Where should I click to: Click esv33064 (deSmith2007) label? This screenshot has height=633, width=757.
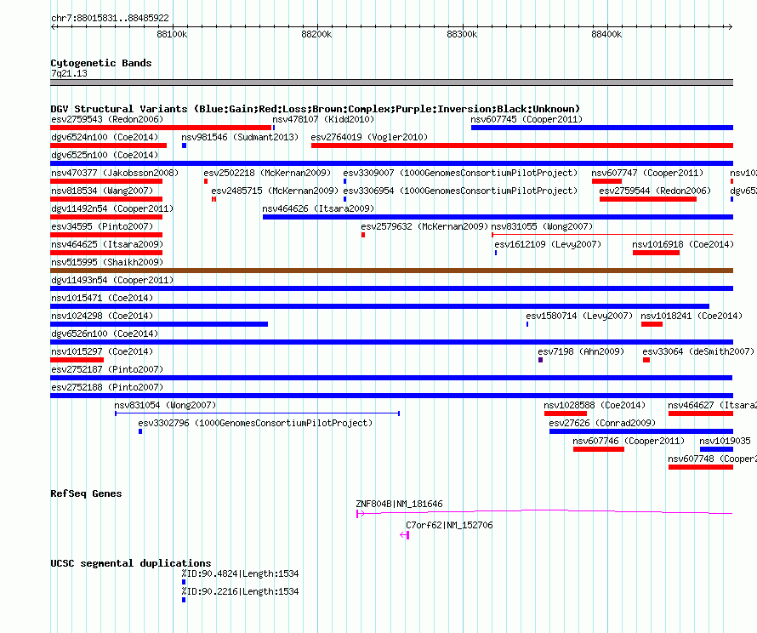pyautogui.click(x=698, y=351)
